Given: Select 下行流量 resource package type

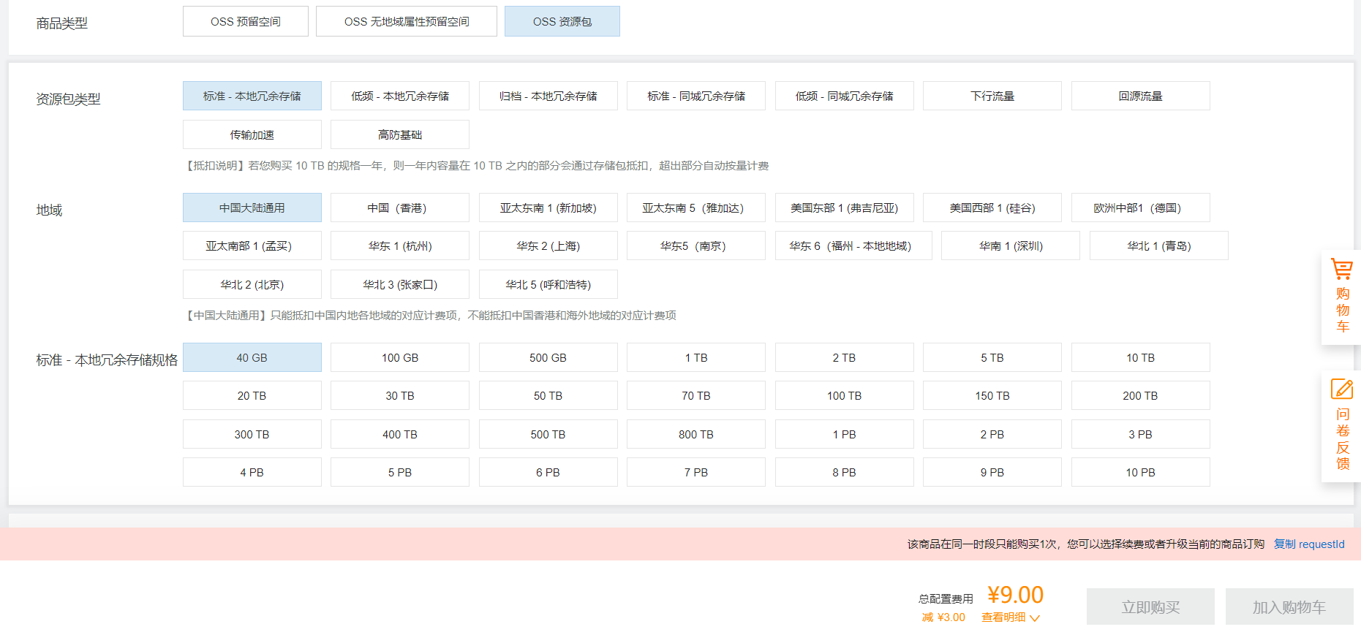Looking at the screenshot, I should click(x=992, y=96).
